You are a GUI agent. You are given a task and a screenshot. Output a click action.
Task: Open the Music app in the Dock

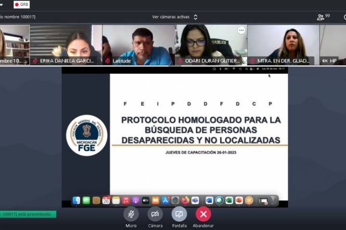pyautogui.click(x=126, y=200)
